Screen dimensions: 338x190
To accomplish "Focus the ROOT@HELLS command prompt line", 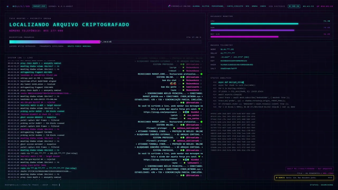I will [32, 185].
